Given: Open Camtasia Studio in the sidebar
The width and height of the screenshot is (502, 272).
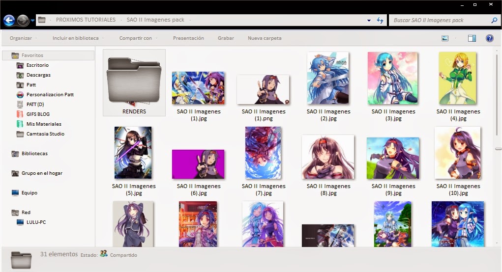Looking at the screenshot, I should [45, 134].
